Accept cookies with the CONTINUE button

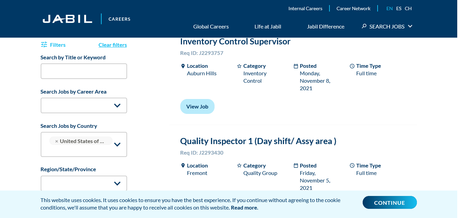(389, 203)
